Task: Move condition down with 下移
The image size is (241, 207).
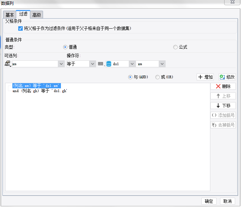Action: 223,106
